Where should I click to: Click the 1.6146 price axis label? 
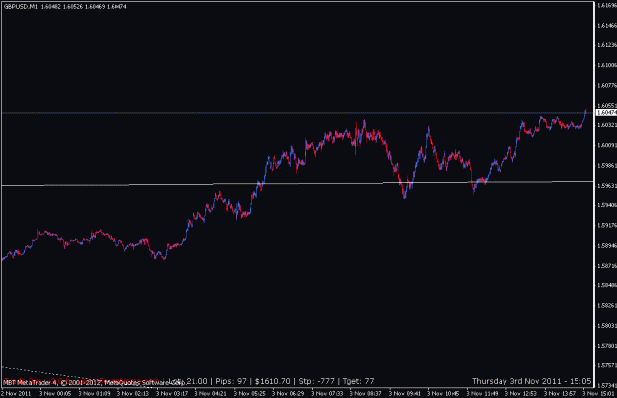[x=607, y=26]
